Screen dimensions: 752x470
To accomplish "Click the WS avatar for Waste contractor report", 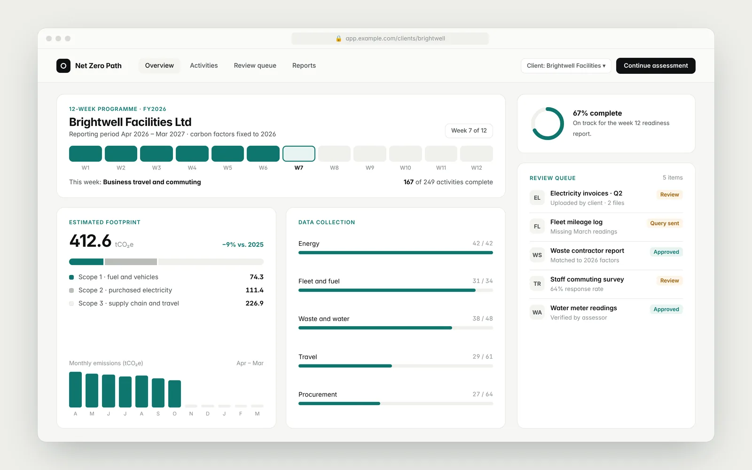I will tap(537, 255).
